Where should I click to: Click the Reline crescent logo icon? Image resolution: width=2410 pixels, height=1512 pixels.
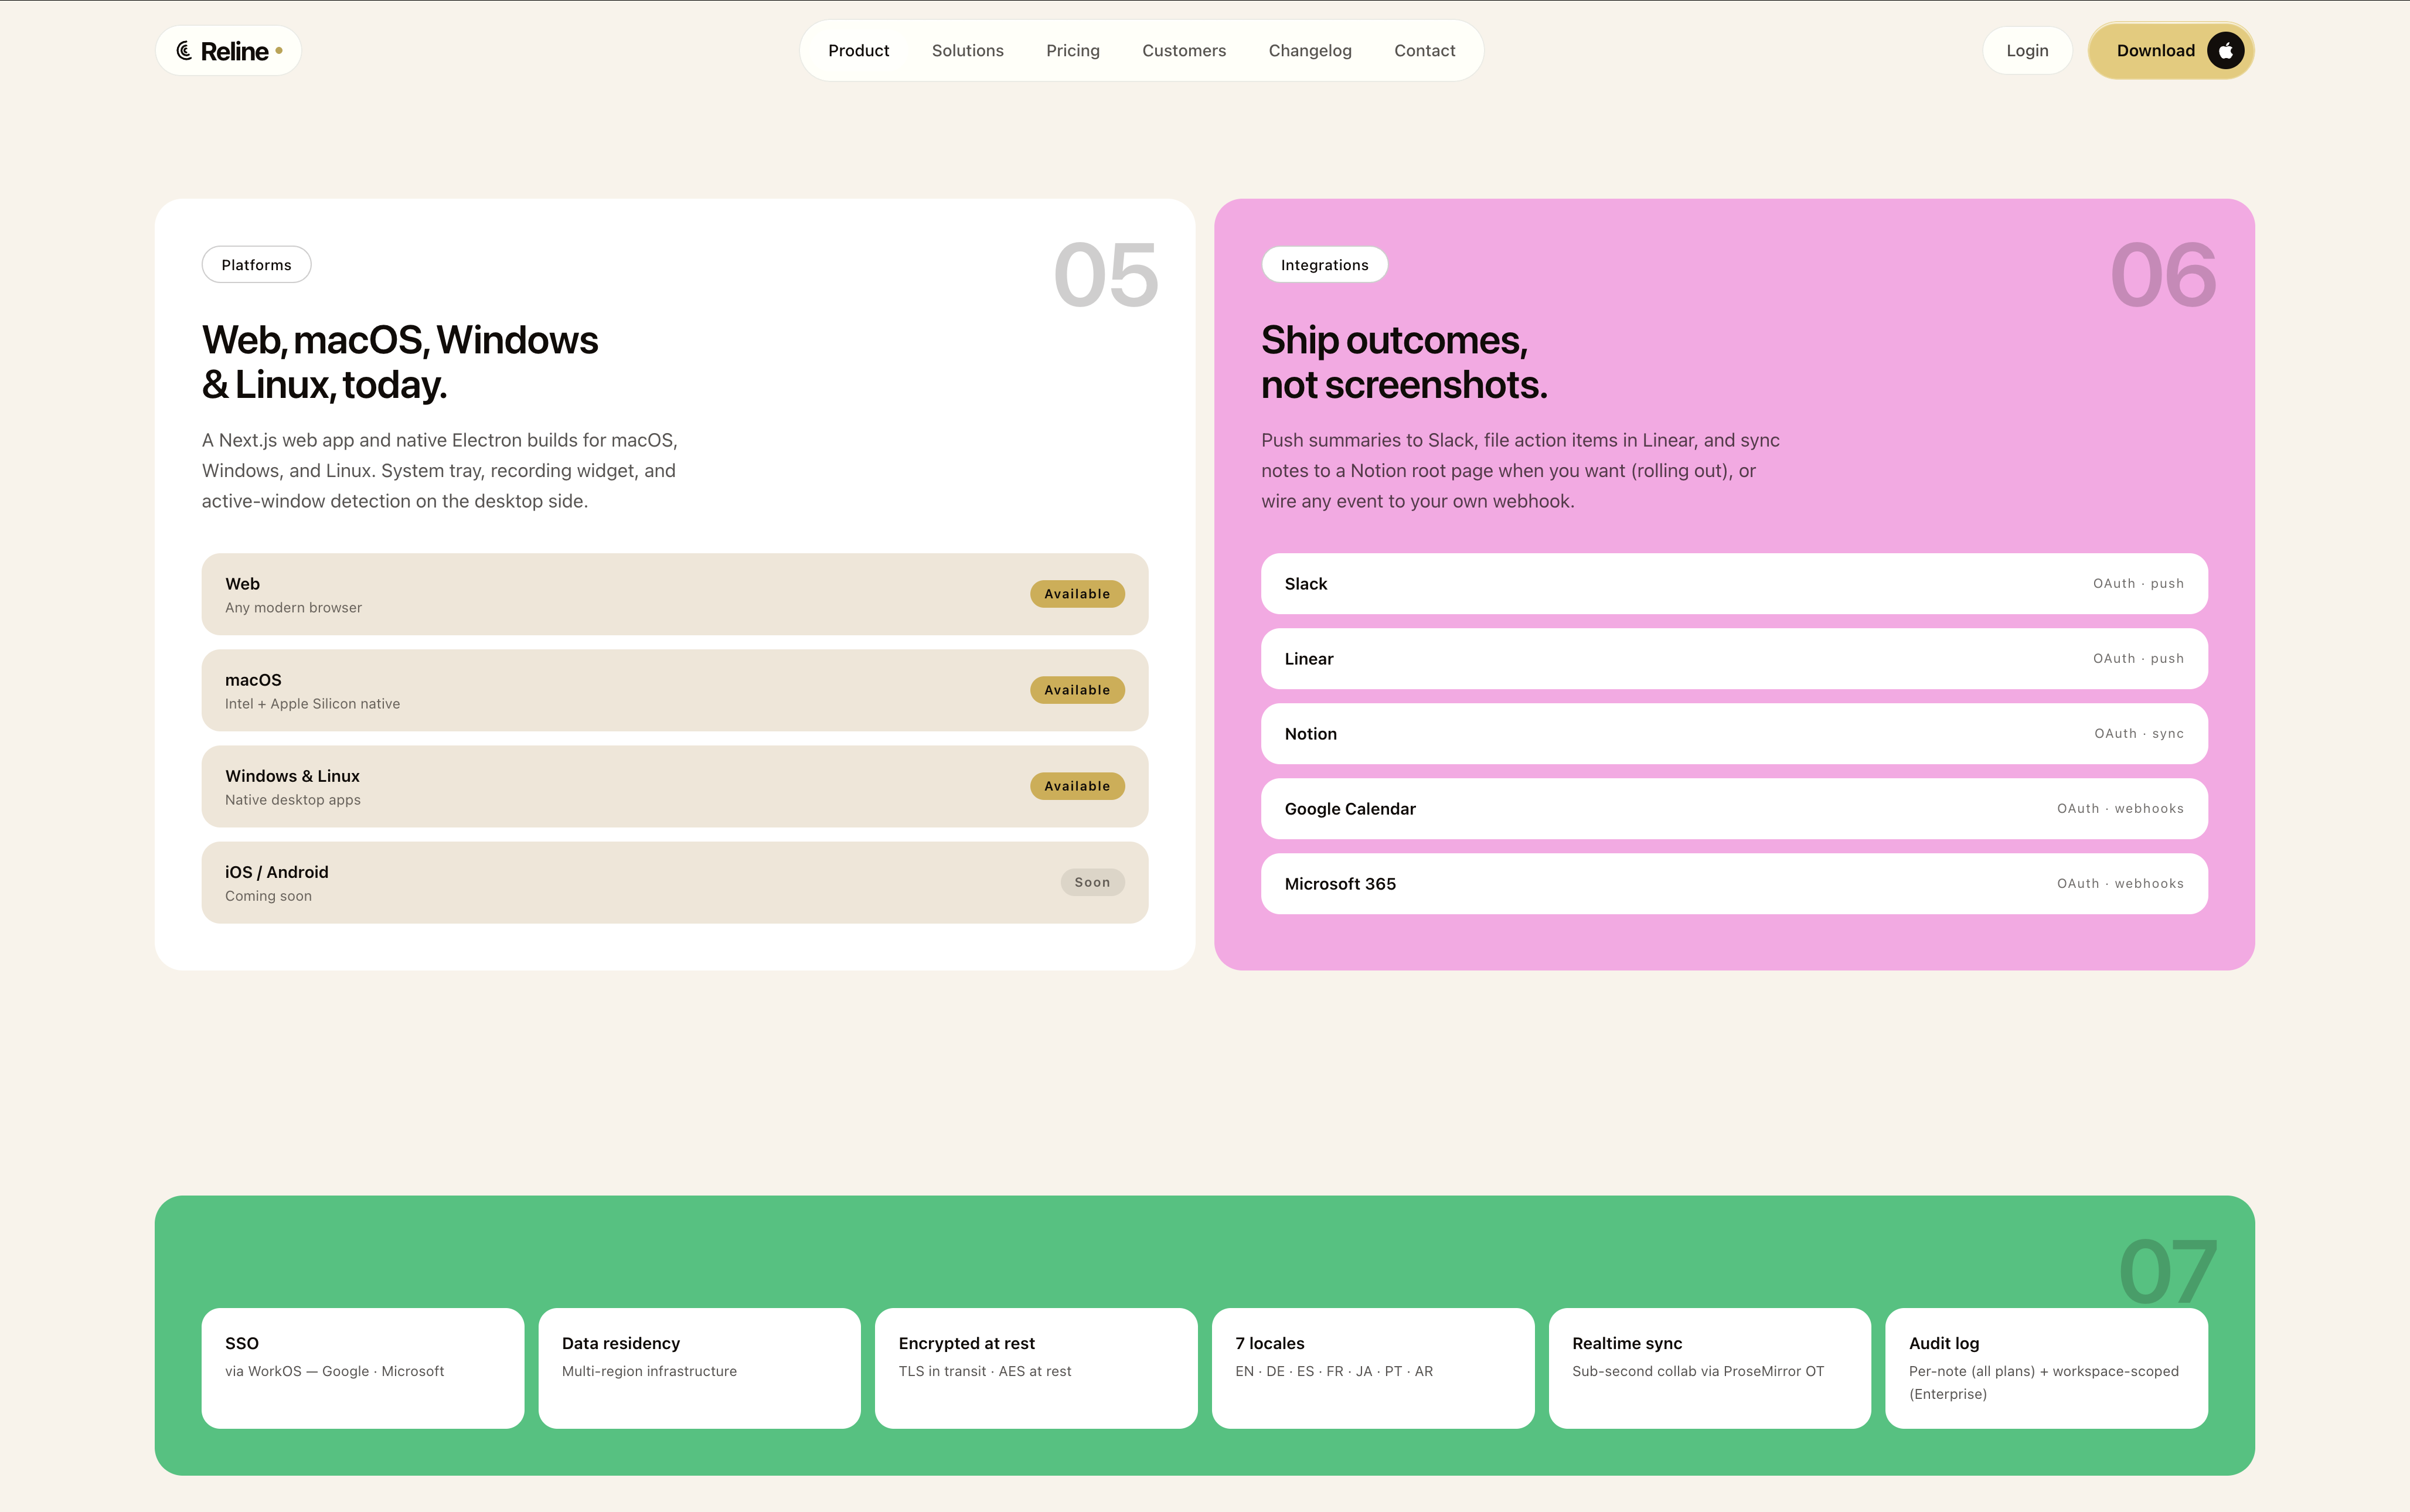tap(184, 51)
